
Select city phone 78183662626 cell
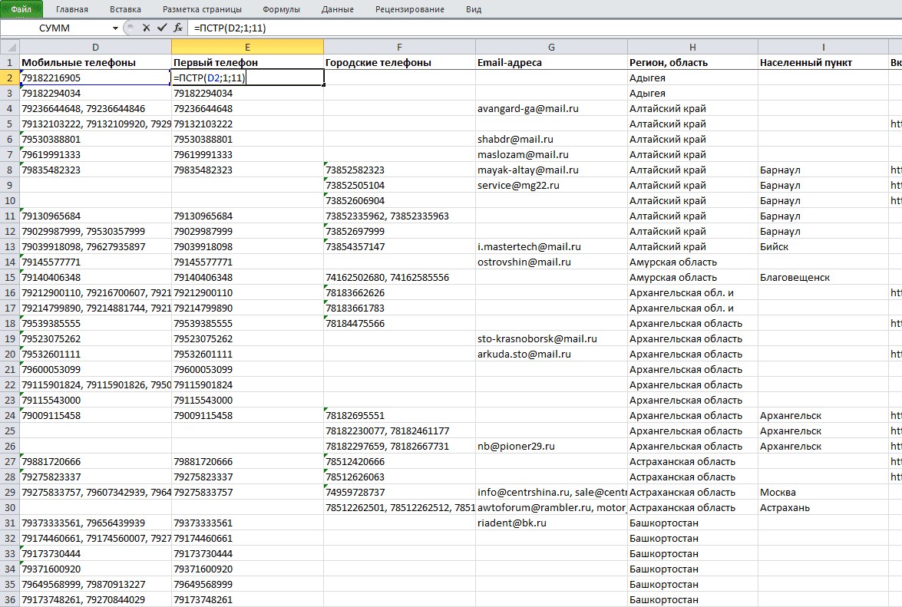pos(399,292)
